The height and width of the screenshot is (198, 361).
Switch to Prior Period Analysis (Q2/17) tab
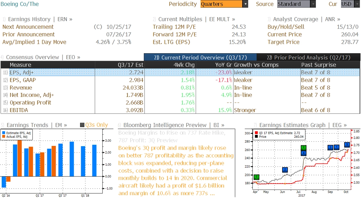308,57
